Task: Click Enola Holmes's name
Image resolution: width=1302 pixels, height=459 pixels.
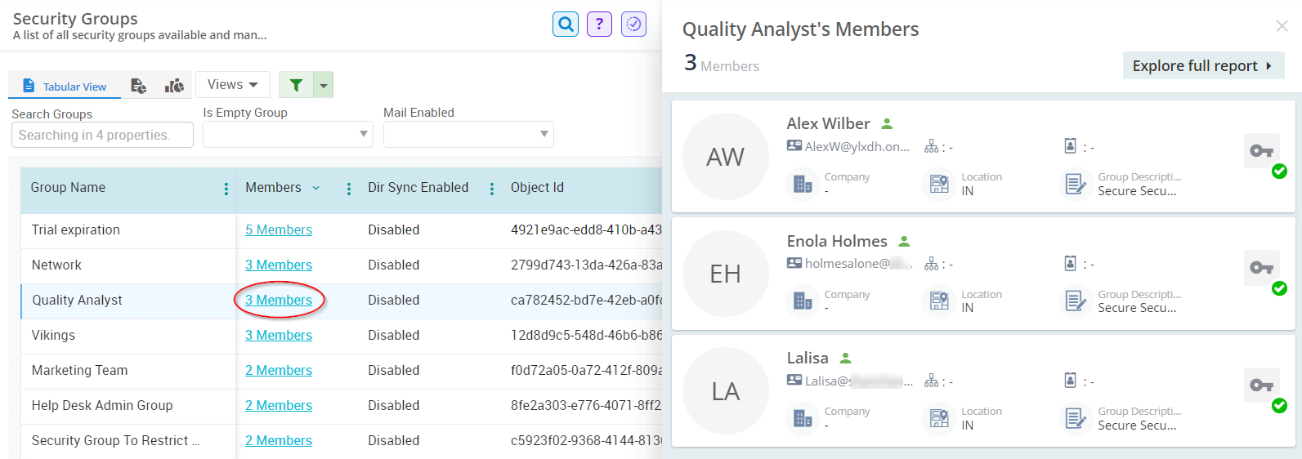Action: click(837, 241)
